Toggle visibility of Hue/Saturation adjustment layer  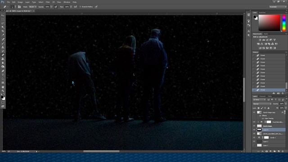pyautogui.click(x=254, y=122)
